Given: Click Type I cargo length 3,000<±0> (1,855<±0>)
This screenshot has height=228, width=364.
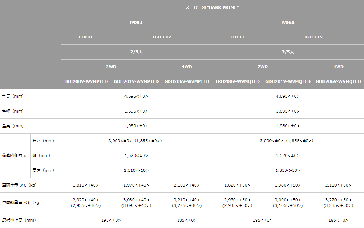Looking at the screenshot, I should (136, 141).
